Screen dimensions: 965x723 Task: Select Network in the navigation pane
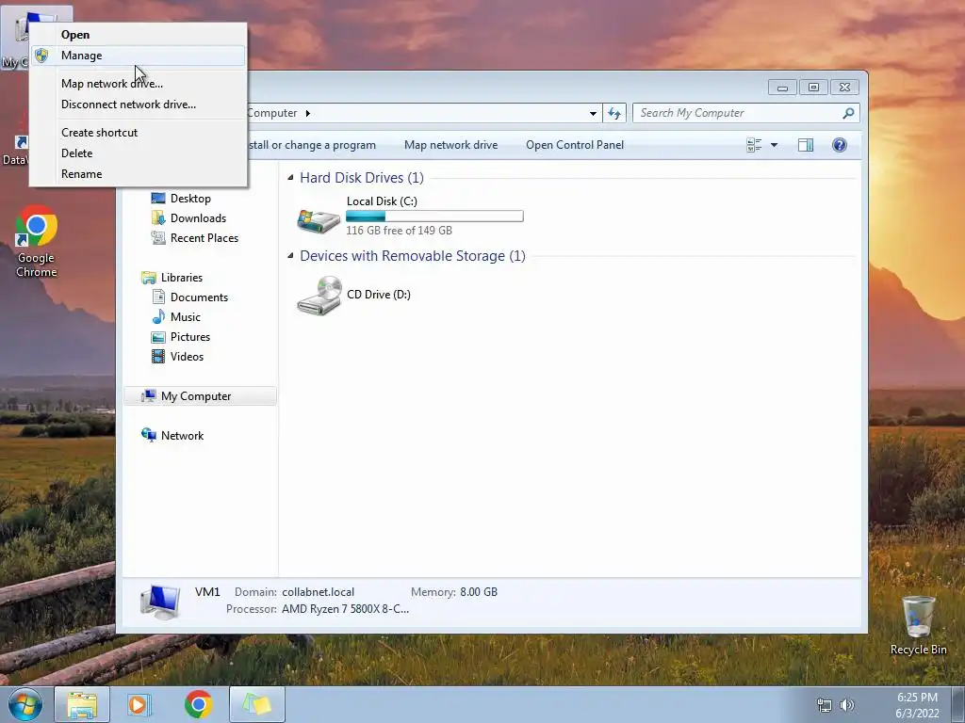coord(182,436)
